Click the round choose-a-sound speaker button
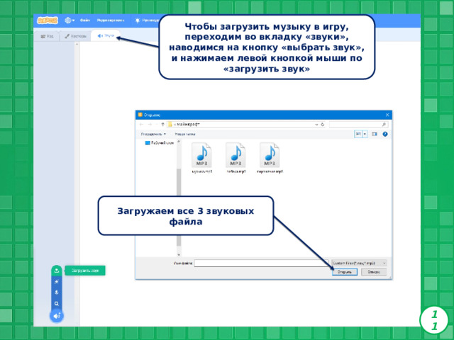This screenshot has width=454, height=340. pos(57,316)
